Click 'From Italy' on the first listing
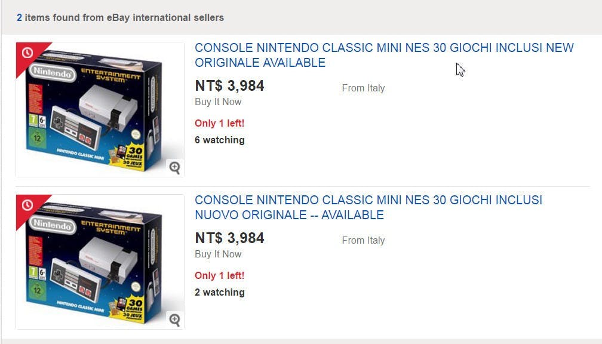Viewport: 602px width, 344px height. pos(363,88)
